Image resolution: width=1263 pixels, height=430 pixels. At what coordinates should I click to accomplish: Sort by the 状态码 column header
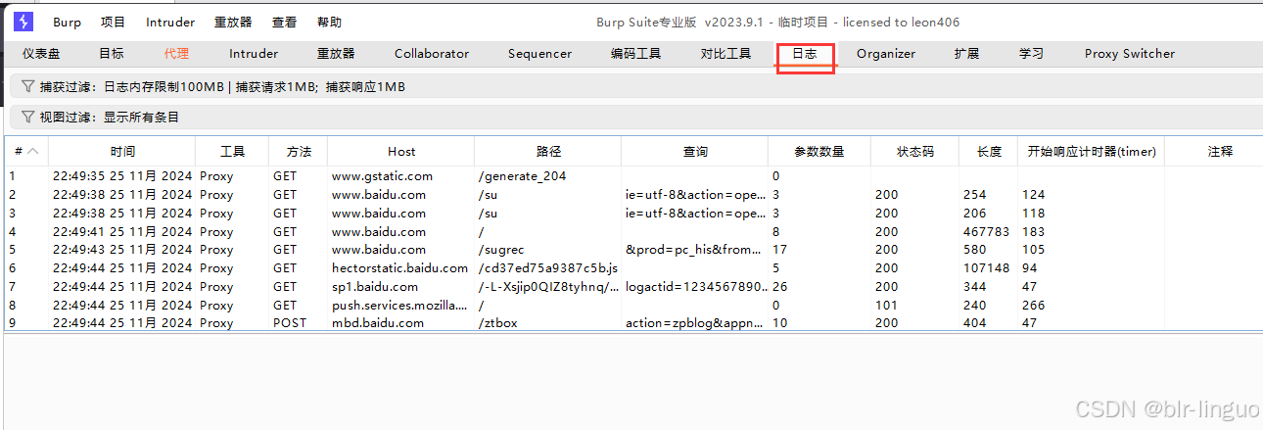point(915,152)
